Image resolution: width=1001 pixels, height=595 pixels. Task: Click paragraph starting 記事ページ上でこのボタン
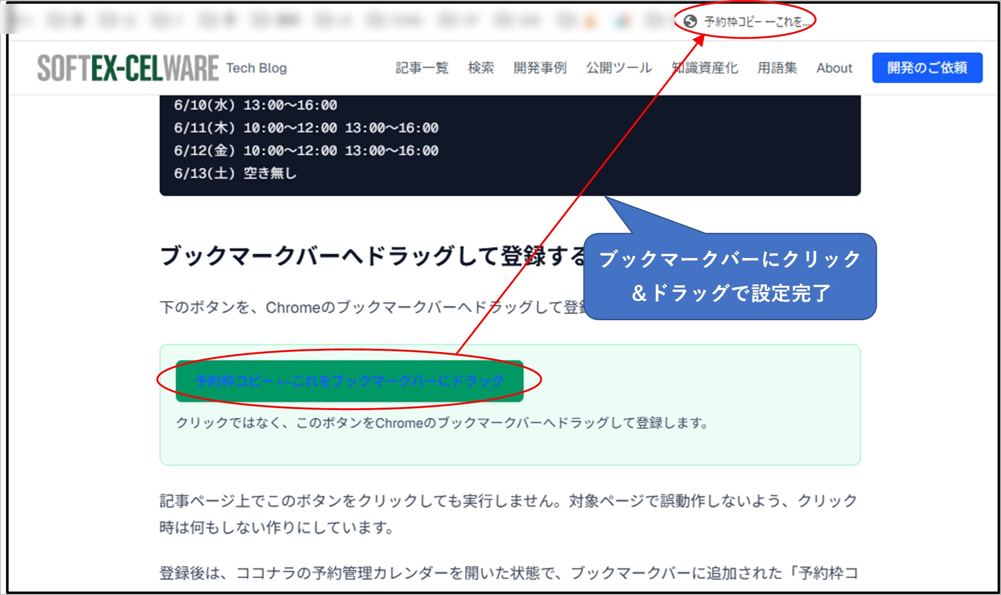[x=508, y=514]
